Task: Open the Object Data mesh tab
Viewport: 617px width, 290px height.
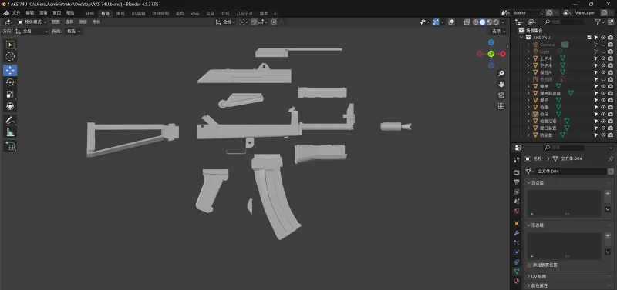Action: (517, 272)
